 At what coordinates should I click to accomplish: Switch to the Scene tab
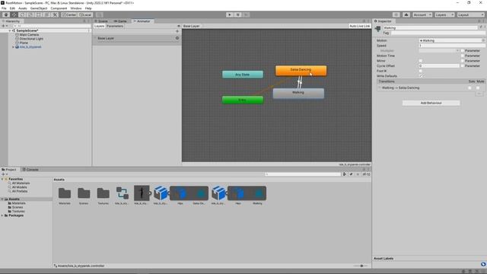click(101, 21)
